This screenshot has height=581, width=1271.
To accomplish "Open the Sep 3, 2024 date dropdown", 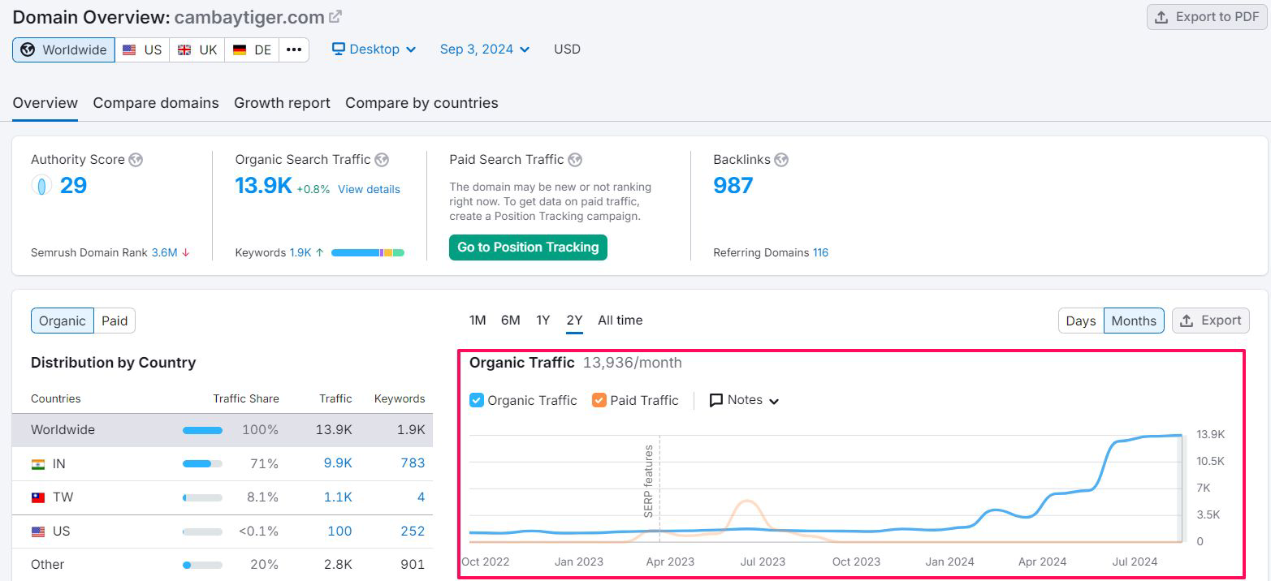I will 485,49.
